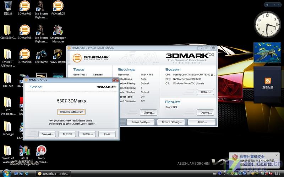284x177 pixels.
Task: Click the Online ResultBrowser button
Action: coord(71,112)
